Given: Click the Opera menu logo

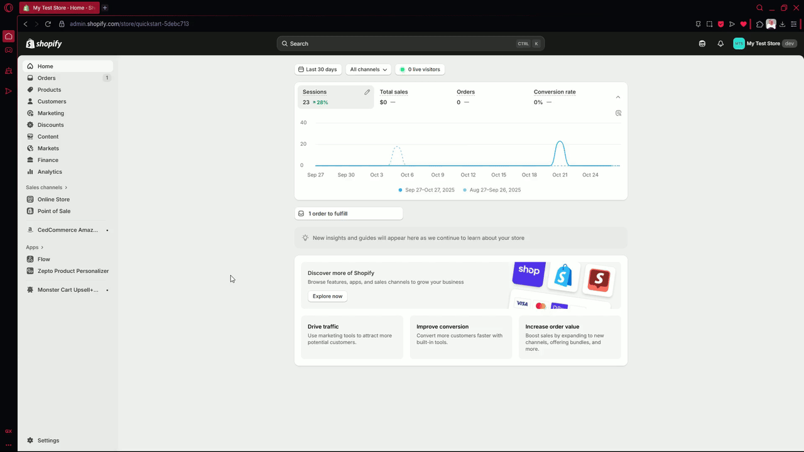Looking at the screenshot, I should click(8, 8).
